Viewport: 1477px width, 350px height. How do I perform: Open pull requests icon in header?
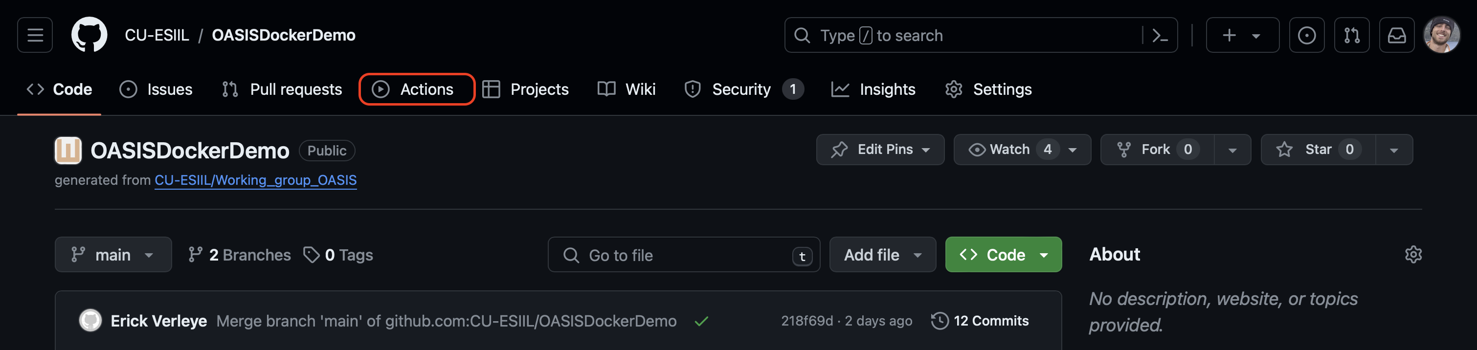coord(1351,36)
